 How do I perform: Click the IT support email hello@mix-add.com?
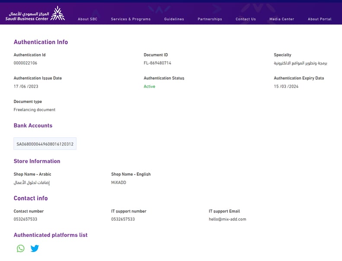pyautogui.click(x=227, y=219)
